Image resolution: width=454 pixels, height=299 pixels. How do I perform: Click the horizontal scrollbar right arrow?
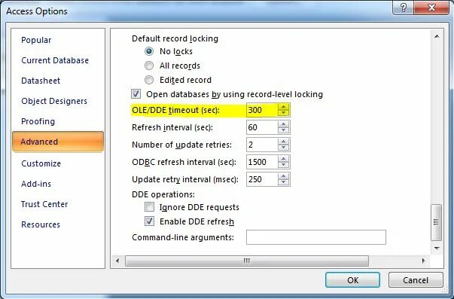424,261
